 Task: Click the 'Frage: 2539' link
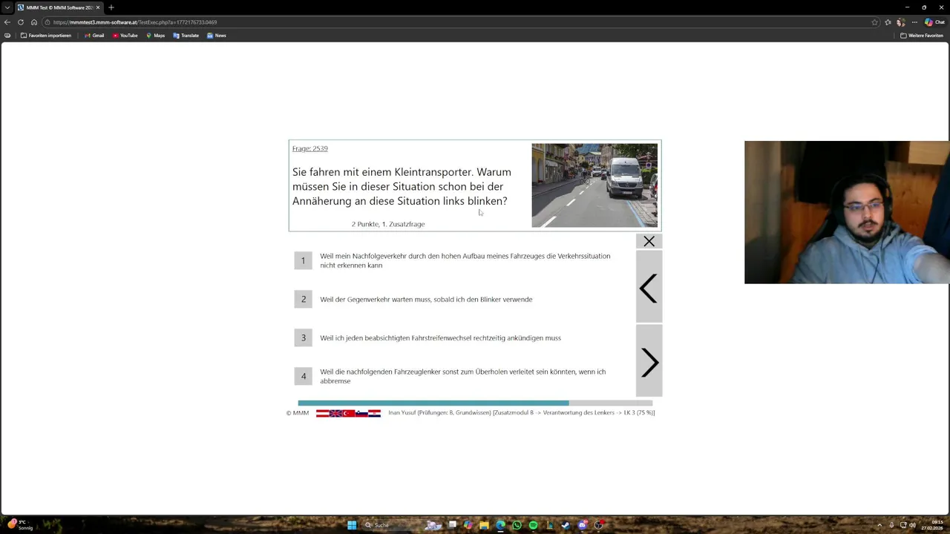pyautogui.click(x=309, y=148)
